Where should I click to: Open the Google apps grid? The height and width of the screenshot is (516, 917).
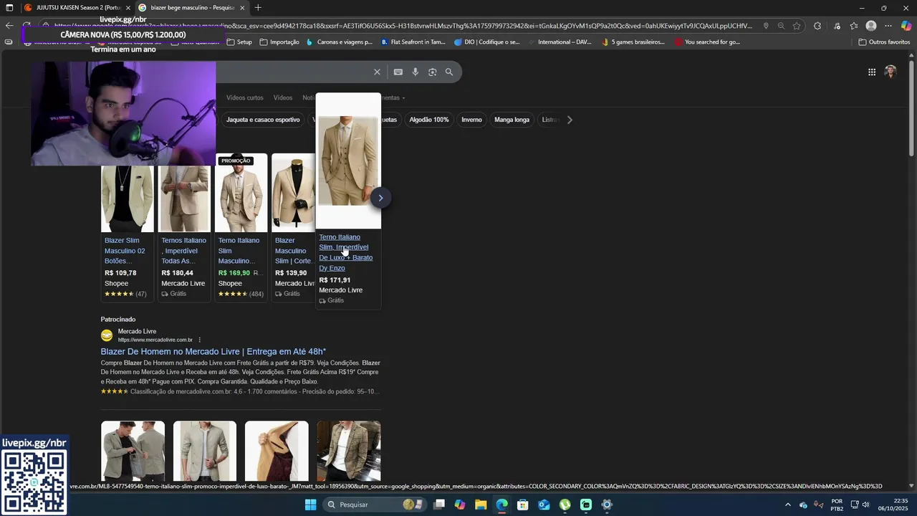click(x=872, y=72)
